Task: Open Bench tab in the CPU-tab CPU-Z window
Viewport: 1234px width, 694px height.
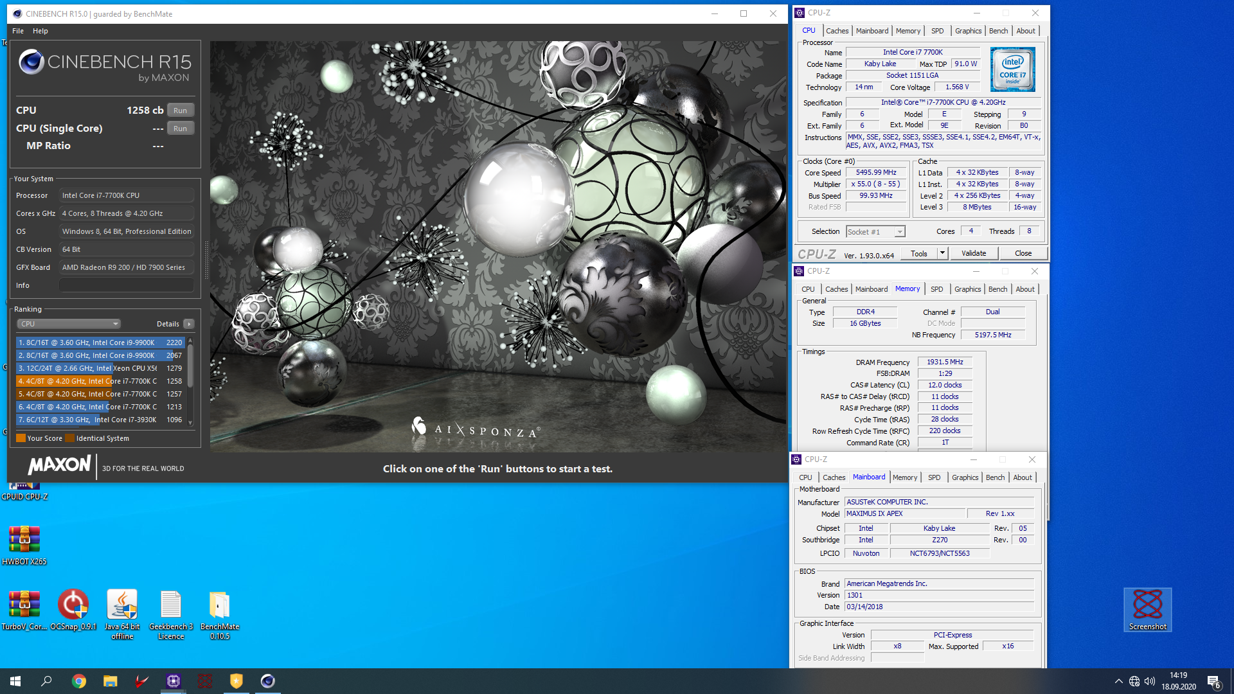Action: (998, 31)
